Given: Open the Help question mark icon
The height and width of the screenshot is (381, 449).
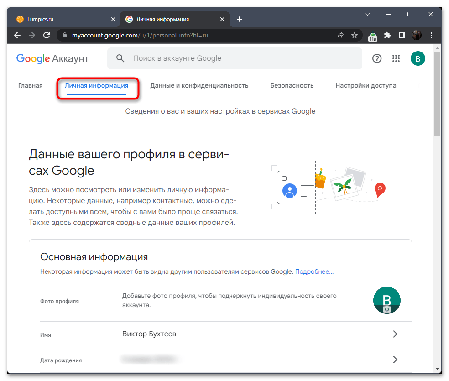Looking at the screenshot, I should click(376, 58).
